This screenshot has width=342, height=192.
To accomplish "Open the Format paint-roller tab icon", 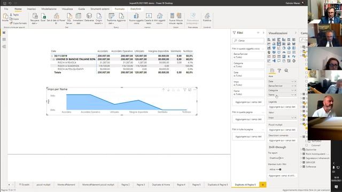I will (279, 70).
